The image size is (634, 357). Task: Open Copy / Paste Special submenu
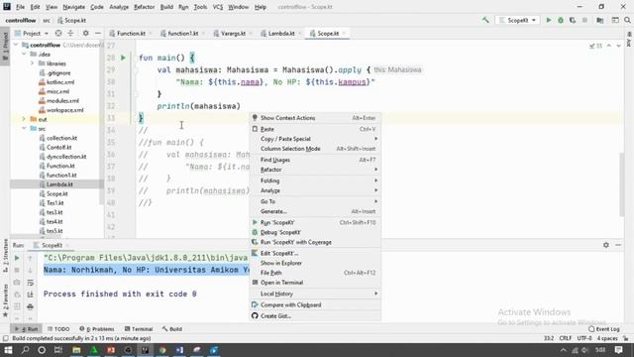pos(315,139)
